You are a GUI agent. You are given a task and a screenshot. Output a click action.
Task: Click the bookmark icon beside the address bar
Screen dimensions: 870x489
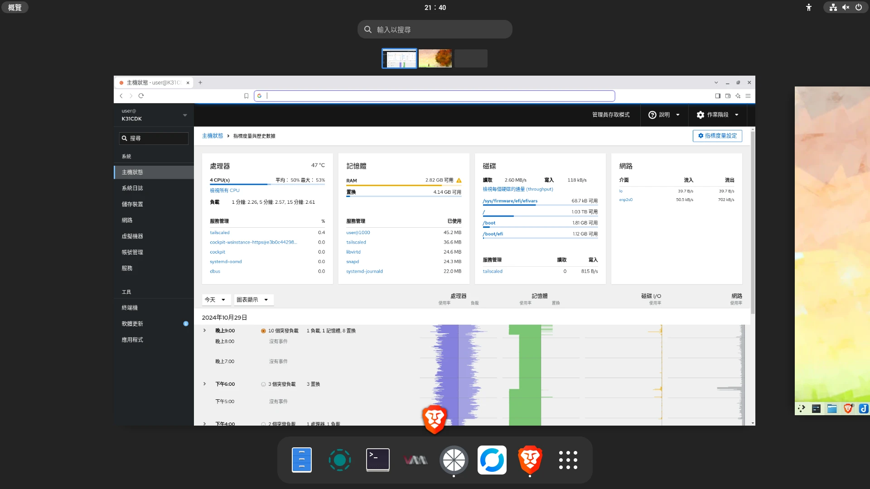tap(246, 96)
